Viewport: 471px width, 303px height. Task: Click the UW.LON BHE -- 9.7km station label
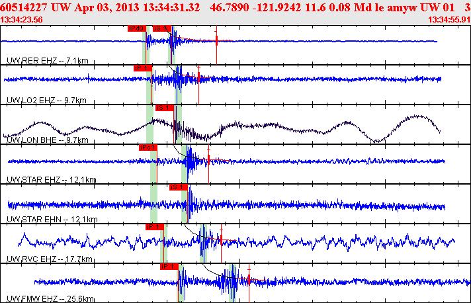click(x=48, y=140)
